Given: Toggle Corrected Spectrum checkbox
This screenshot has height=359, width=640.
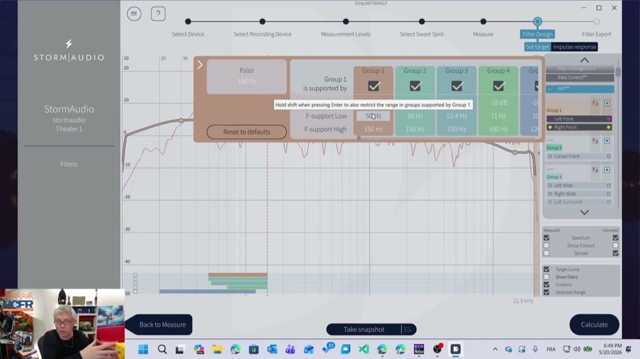Looking at the screenshot, I should tap(616, 238).
